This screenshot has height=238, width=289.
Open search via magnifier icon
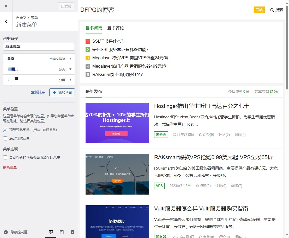[272, 10]
